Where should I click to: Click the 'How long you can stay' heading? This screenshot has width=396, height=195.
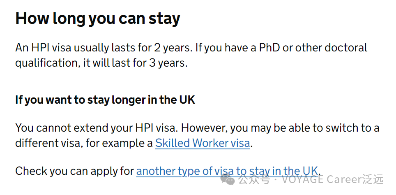click(98, 19)
